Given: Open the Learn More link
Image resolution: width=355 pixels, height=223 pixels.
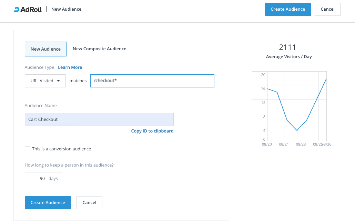Looking at the screenshot, I should [x=70, y=67].
